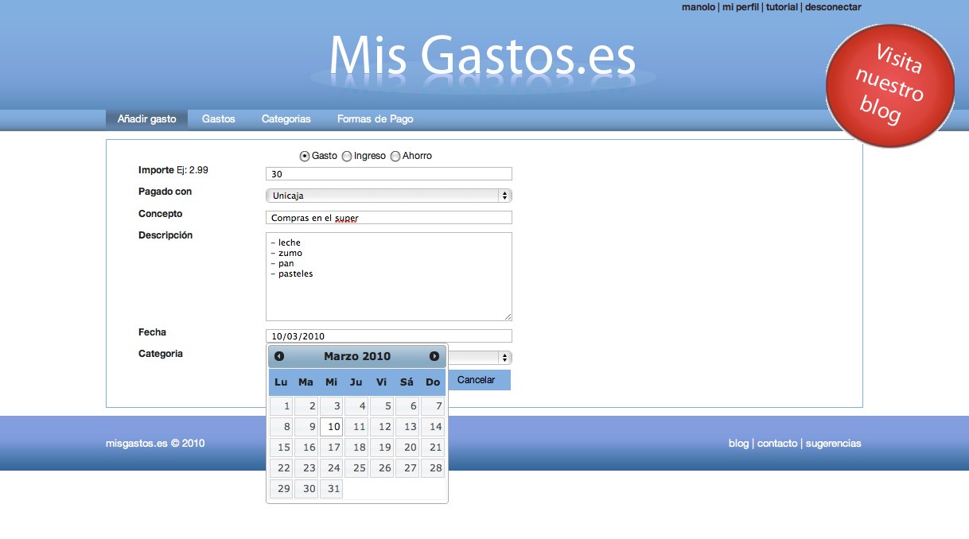Viewport: 969px width, 539px height.
Task: Open the 'mi perfil' link
Action: [x=740, y=7]
